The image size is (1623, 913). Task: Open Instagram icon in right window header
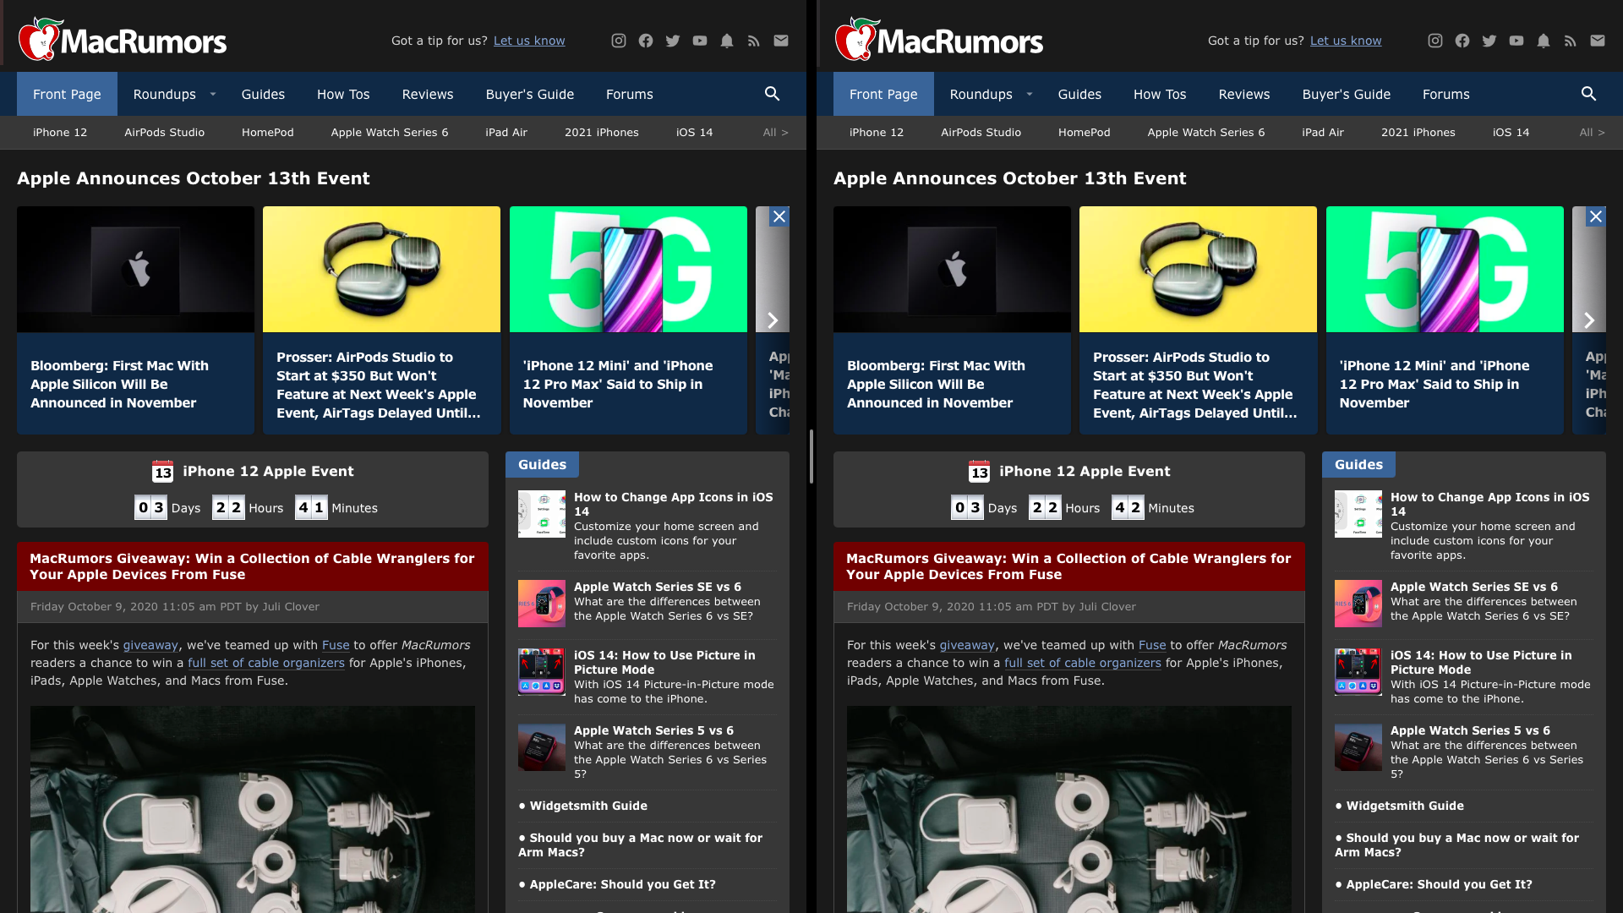point(1435,41)
